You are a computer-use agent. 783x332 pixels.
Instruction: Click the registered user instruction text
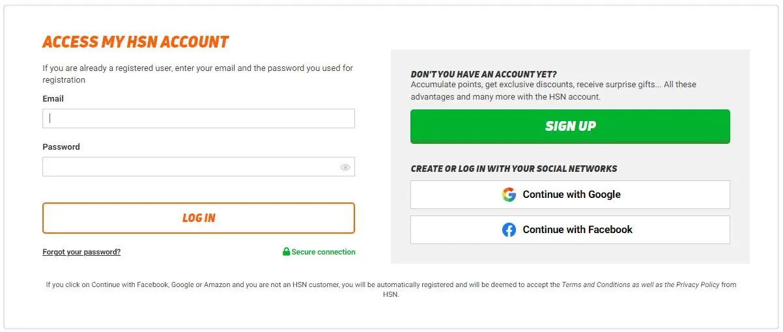click(198, 74)
